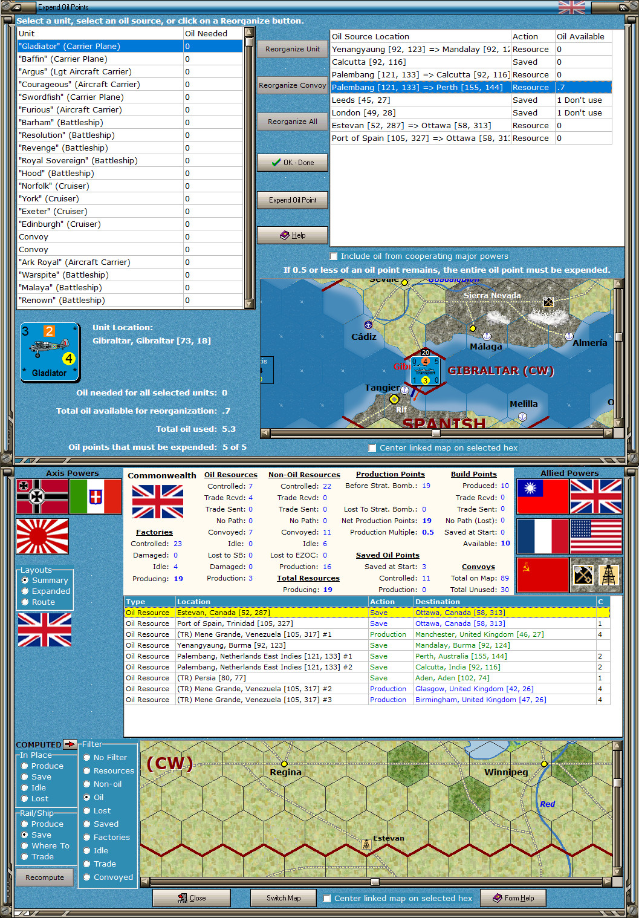
Task: Check Center linked map beside Switch Map button
Action: pos(327,899)
